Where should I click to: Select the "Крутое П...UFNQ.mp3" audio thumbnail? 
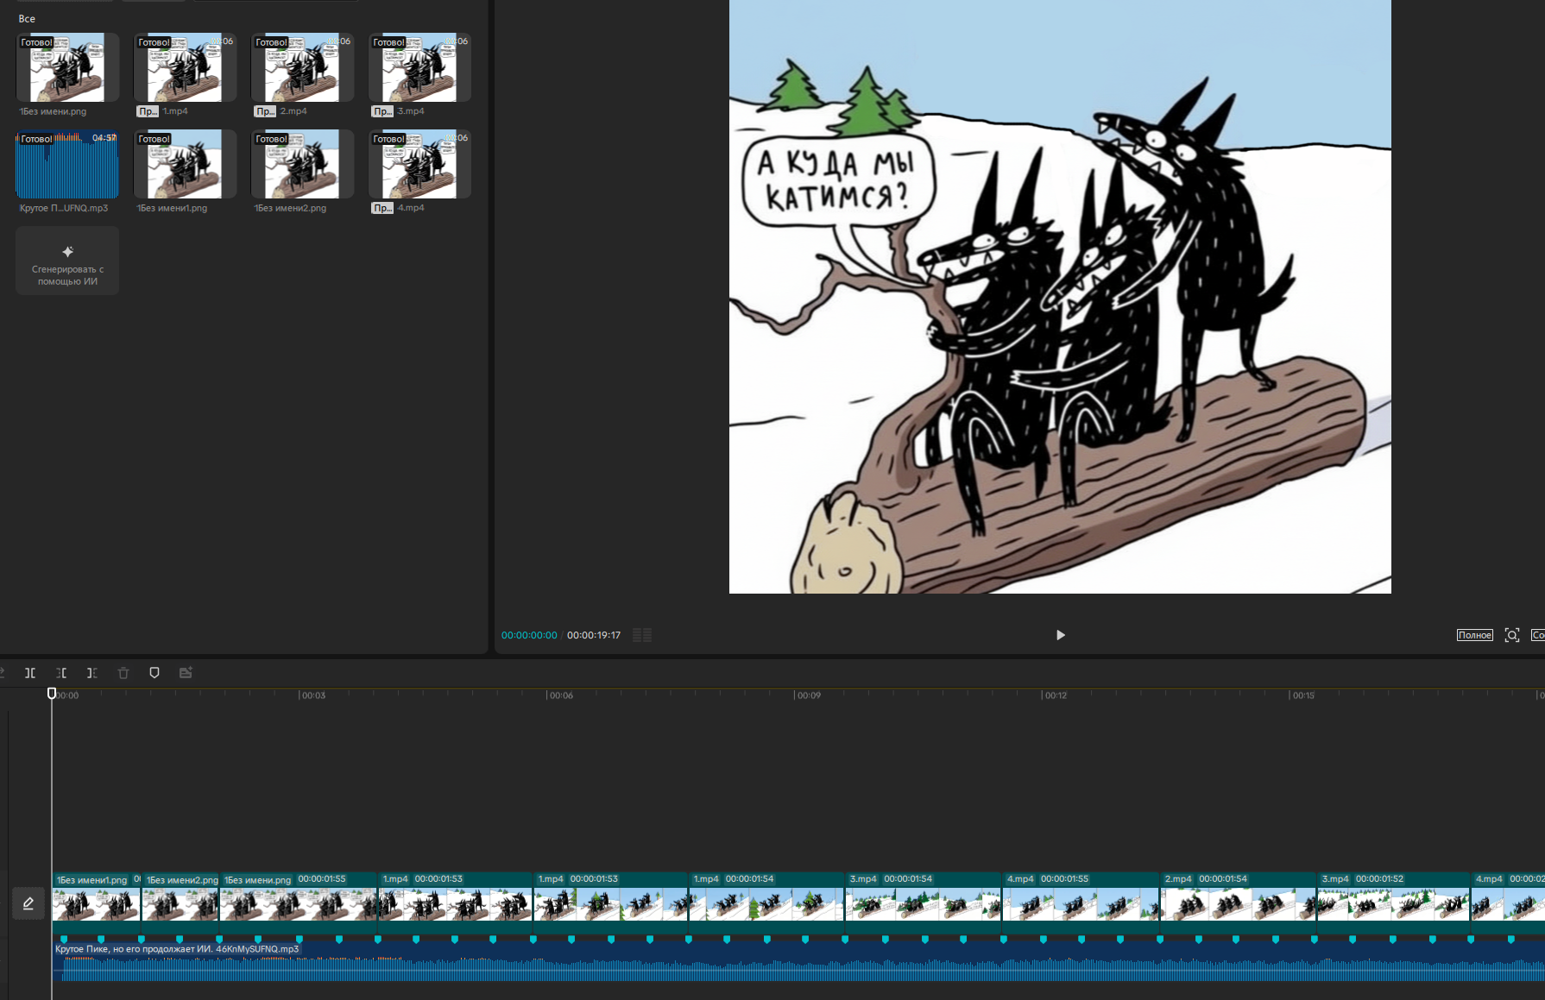(x=67, y=165)
